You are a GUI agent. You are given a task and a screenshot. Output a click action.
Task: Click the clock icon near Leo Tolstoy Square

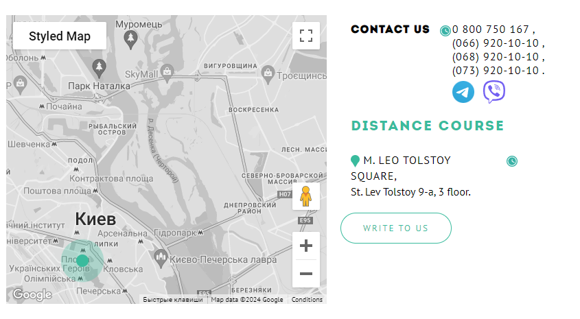pyautogui.click(x=511, y=161)
